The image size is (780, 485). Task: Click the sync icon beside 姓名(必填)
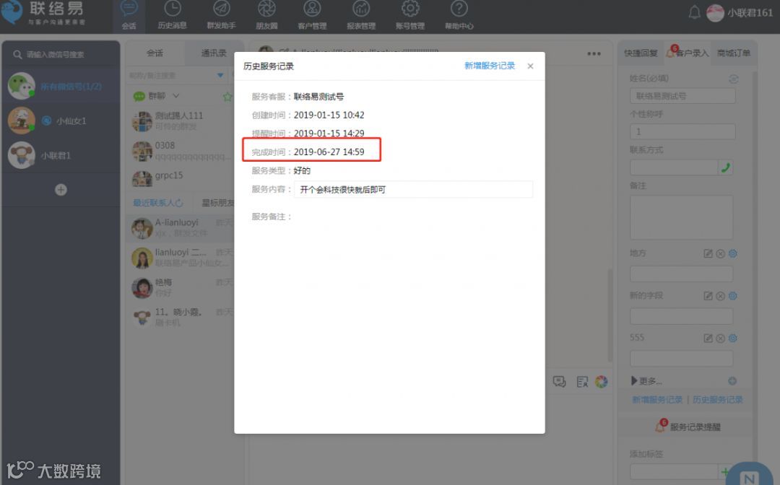coord(733,79)
